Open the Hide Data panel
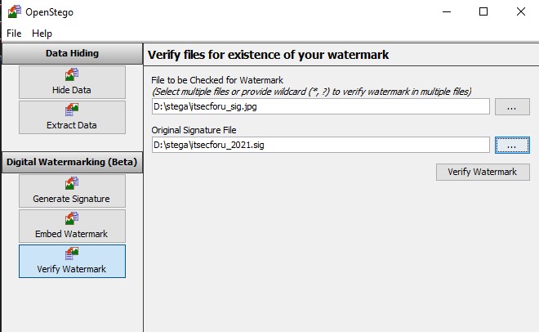Screen dimensions: 539x332 (72, 83)
